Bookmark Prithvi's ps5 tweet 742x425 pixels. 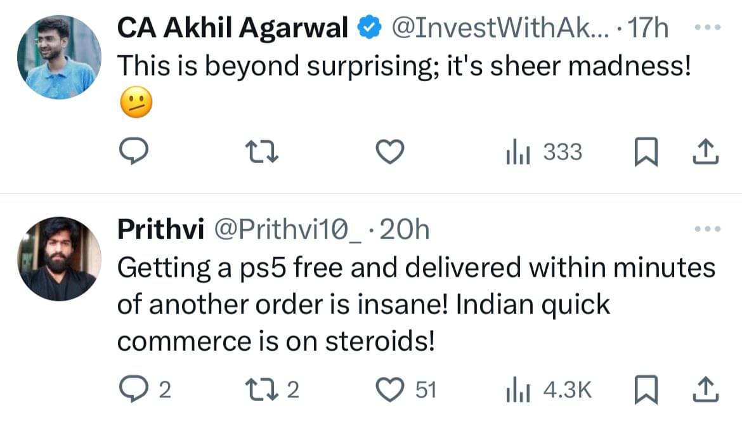[644, 390]
